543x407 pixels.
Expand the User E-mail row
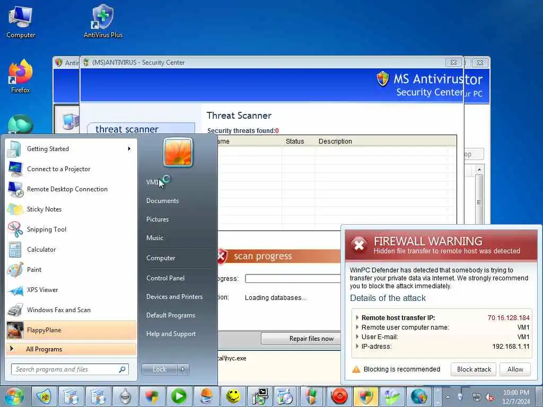357,337
